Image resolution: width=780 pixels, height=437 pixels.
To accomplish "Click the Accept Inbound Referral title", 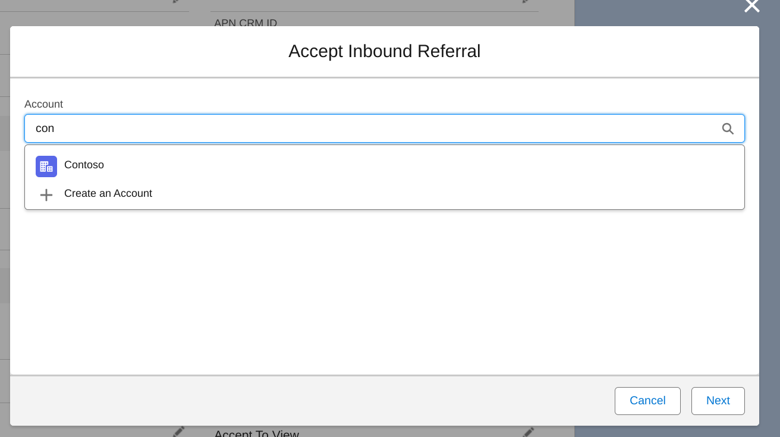I will [384, 51].
